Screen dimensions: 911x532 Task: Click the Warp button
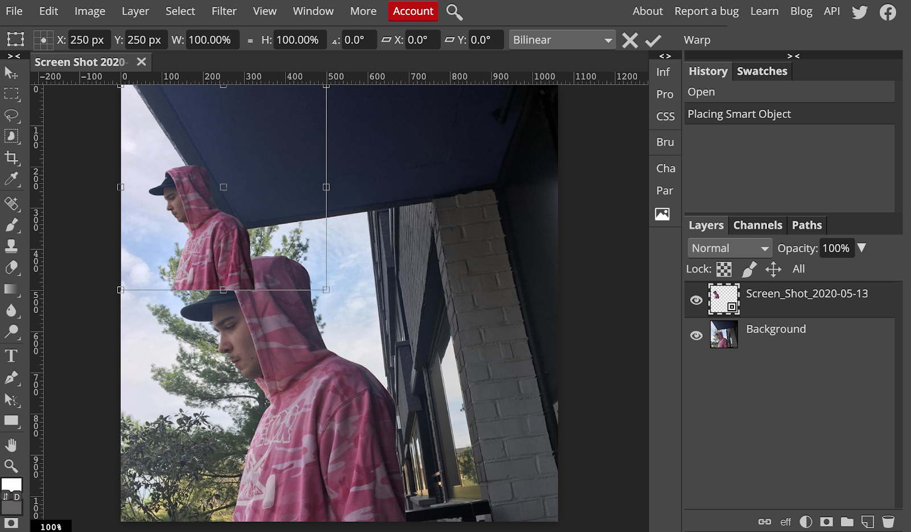(696, 40)
